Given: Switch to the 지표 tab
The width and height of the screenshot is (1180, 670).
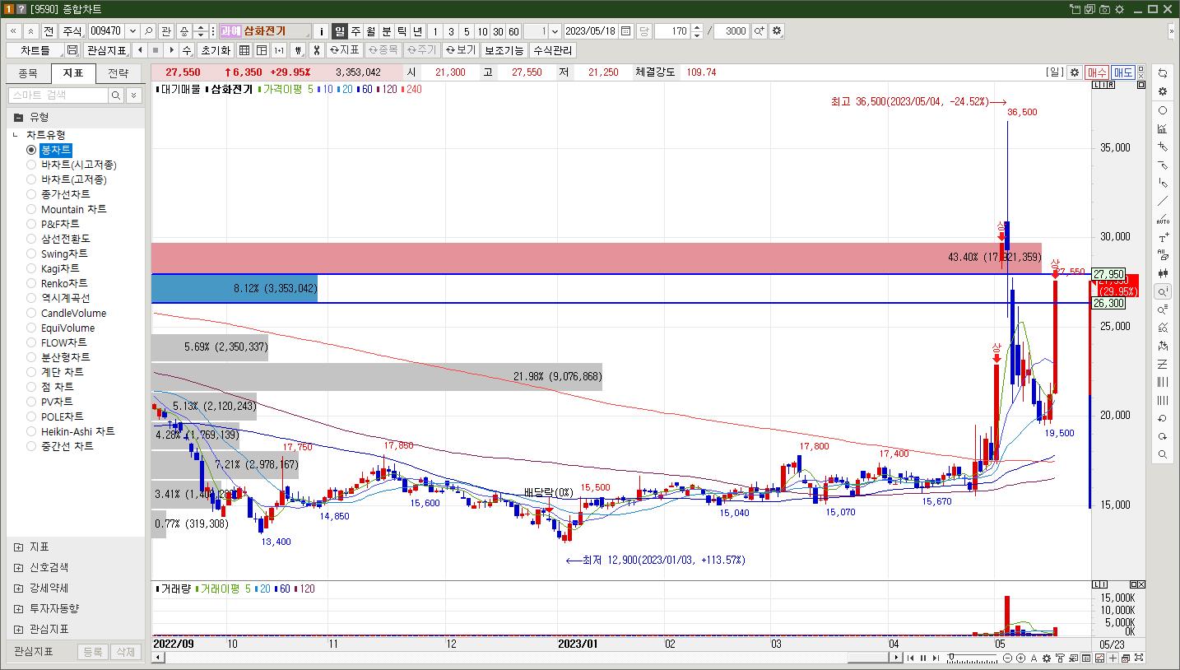Looking at the screenshot, I should (x=73, y=73).
